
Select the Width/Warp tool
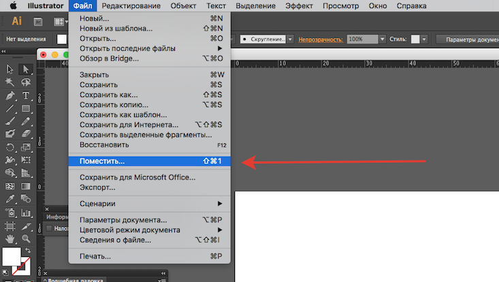[x=10, y=160]
